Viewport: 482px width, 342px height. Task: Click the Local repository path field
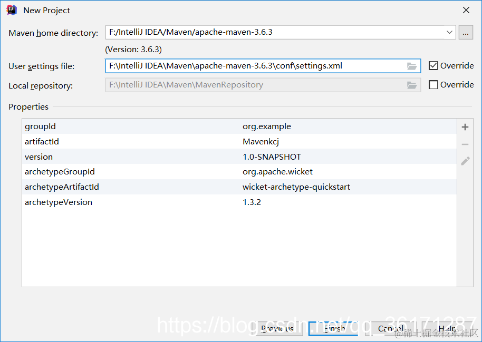click(x=263, y=85)
